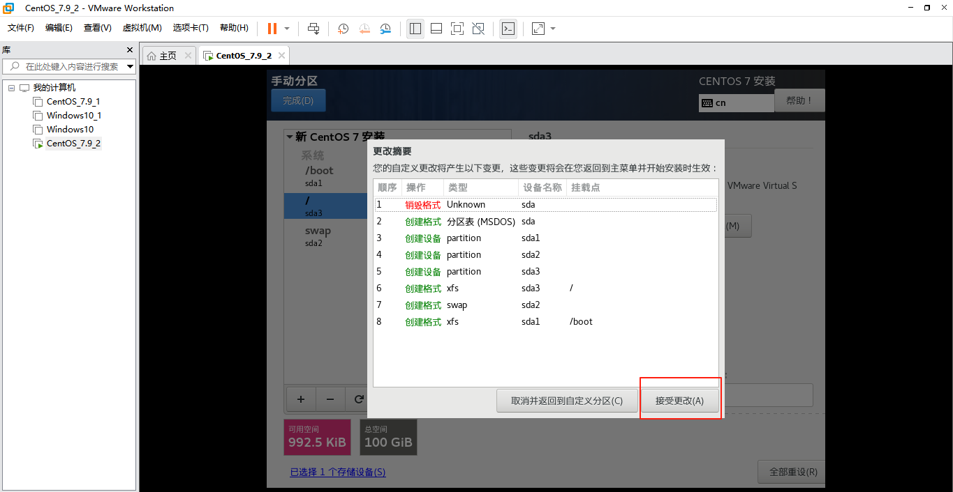Collapse the 新 CentOS 7 安装 section
The image size is (953, 492).
click(290, 137)
